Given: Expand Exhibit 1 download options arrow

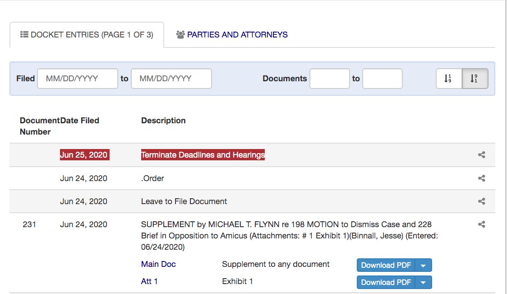Looking at the screenshot, I should [x=423, y=282].
